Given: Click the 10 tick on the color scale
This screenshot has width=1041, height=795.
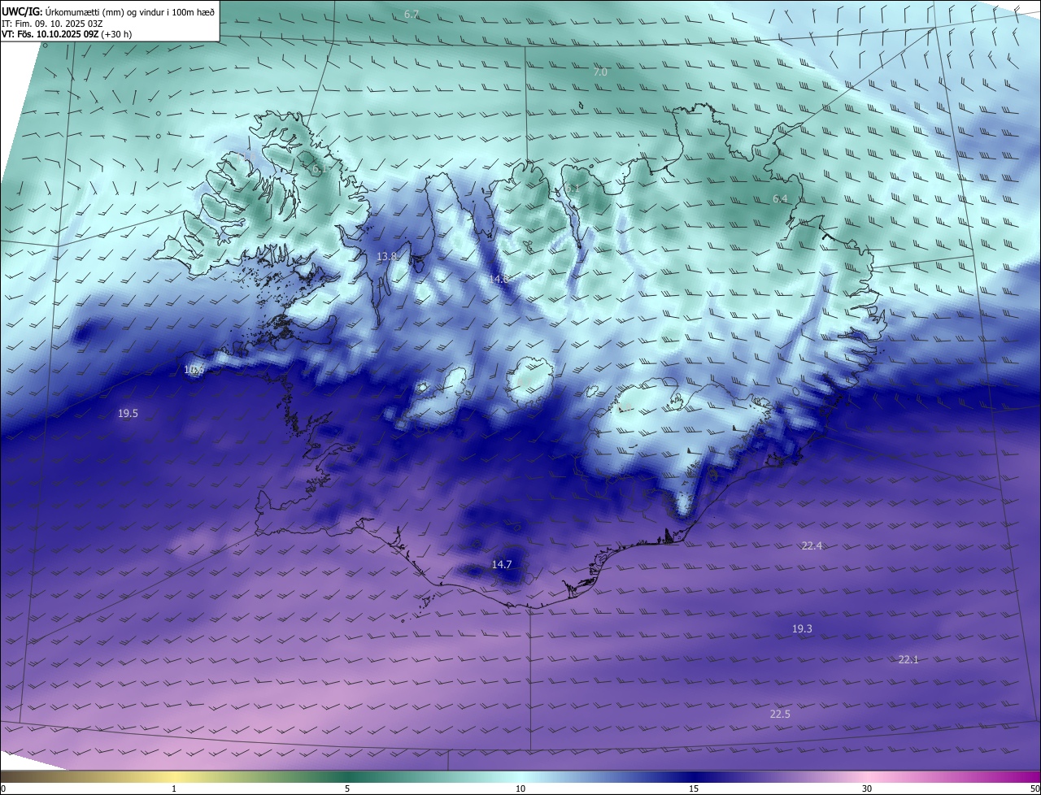Looking at the screenshot, I should point(520,788).
